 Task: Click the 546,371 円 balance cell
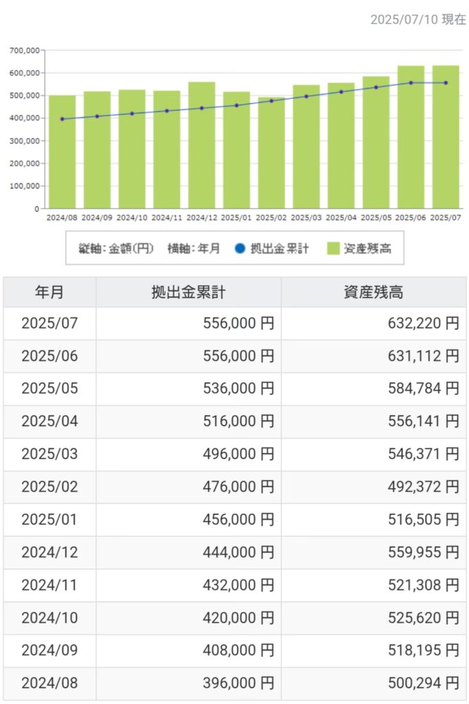(374, 454)
